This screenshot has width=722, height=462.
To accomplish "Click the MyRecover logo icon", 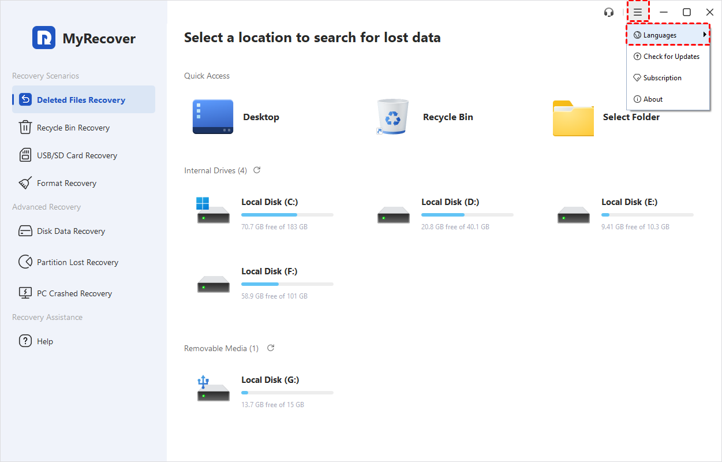I will (x=44, y=38).
